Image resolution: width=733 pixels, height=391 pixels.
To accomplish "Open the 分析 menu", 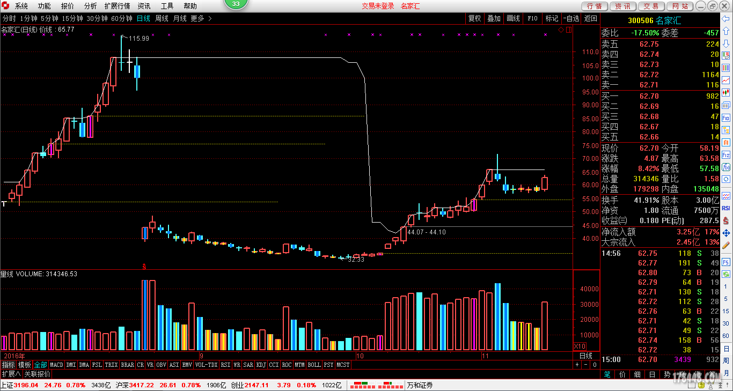I will coord(91,6).
